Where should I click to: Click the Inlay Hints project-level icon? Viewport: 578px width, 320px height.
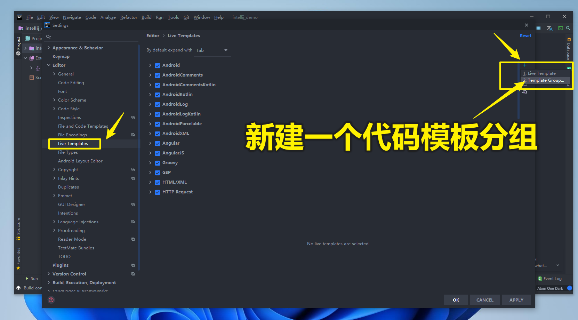(x=133, y=178)
